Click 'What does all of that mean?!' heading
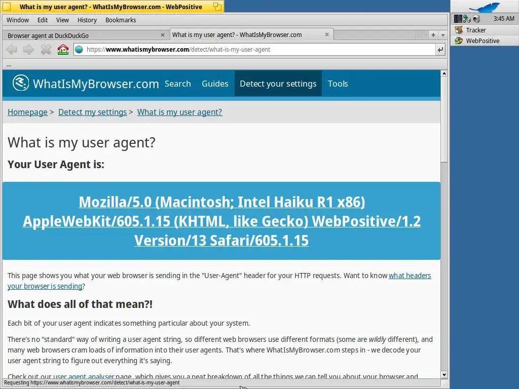 click(x=80, y=304)
